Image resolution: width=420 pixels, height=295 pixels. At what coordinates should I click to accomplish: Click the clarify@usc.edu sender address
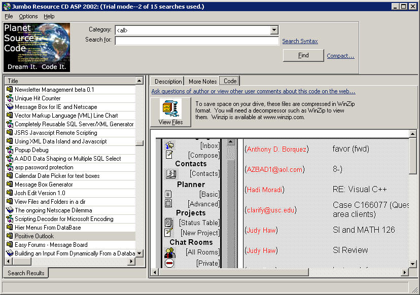point(270,210)
